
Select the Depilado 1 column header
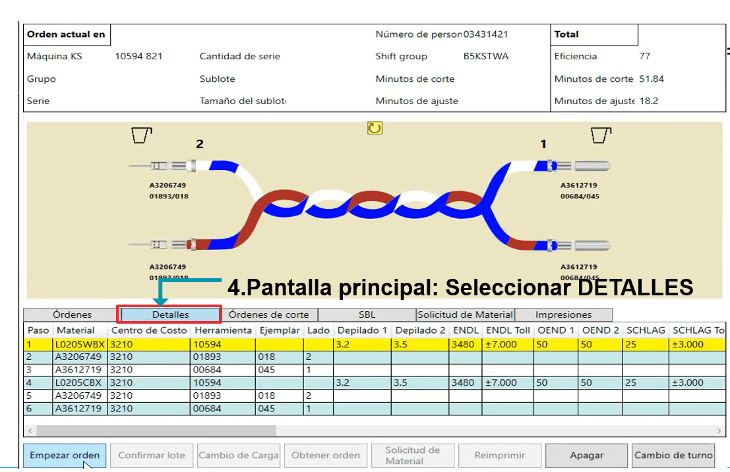362,330
